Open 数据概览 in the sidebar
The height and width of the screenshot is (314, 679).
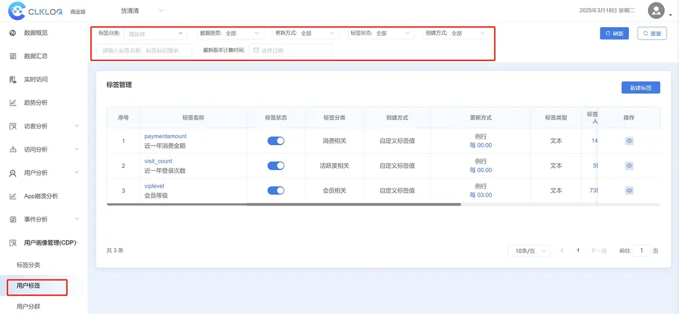(x=36, y=33)
